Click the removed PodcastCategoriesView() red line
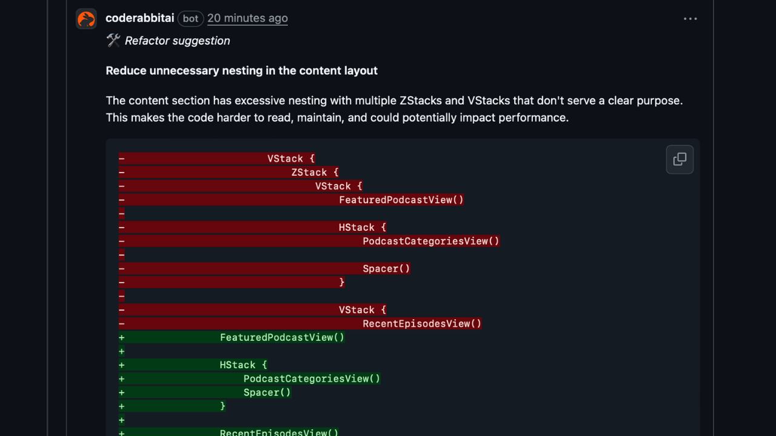 point(309,241)
